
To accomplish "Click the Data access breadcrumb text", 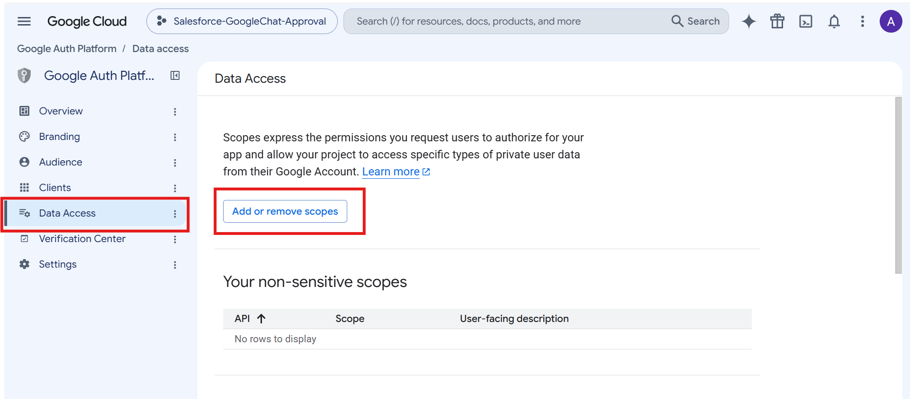I will 161,49.
